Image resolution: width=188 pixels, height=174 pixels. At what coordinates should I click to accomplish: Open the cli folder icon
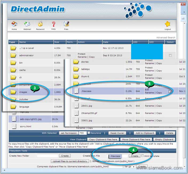13,77
